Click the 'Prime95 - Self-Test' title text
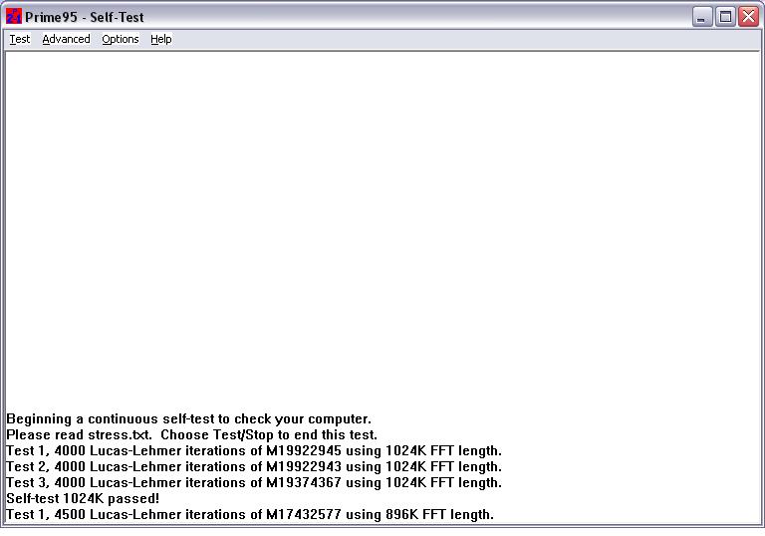The width and height of the screenshot is (765, 536). click(x=85, y=17)
